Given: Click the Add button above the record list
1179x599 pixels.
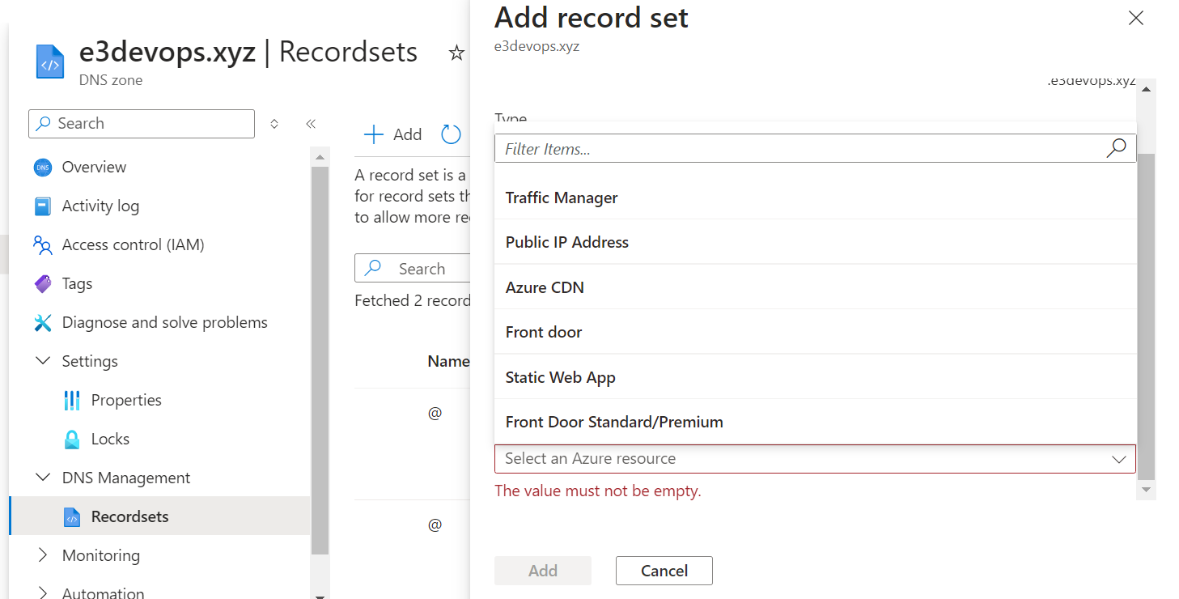Looking at the screenshot, I should coord(392,134).
